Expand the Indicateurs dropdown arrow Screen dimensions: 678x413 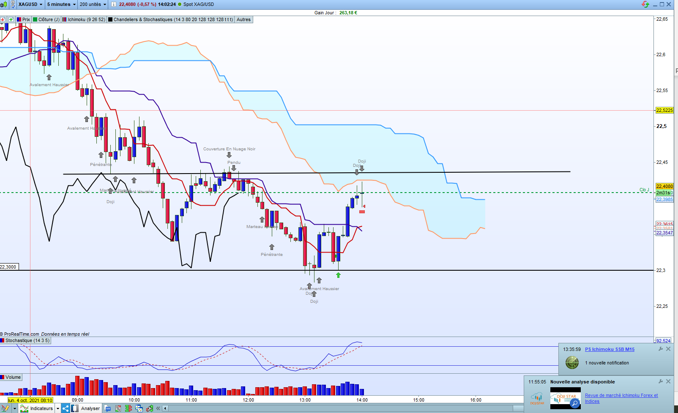click(x=58, y=408)
